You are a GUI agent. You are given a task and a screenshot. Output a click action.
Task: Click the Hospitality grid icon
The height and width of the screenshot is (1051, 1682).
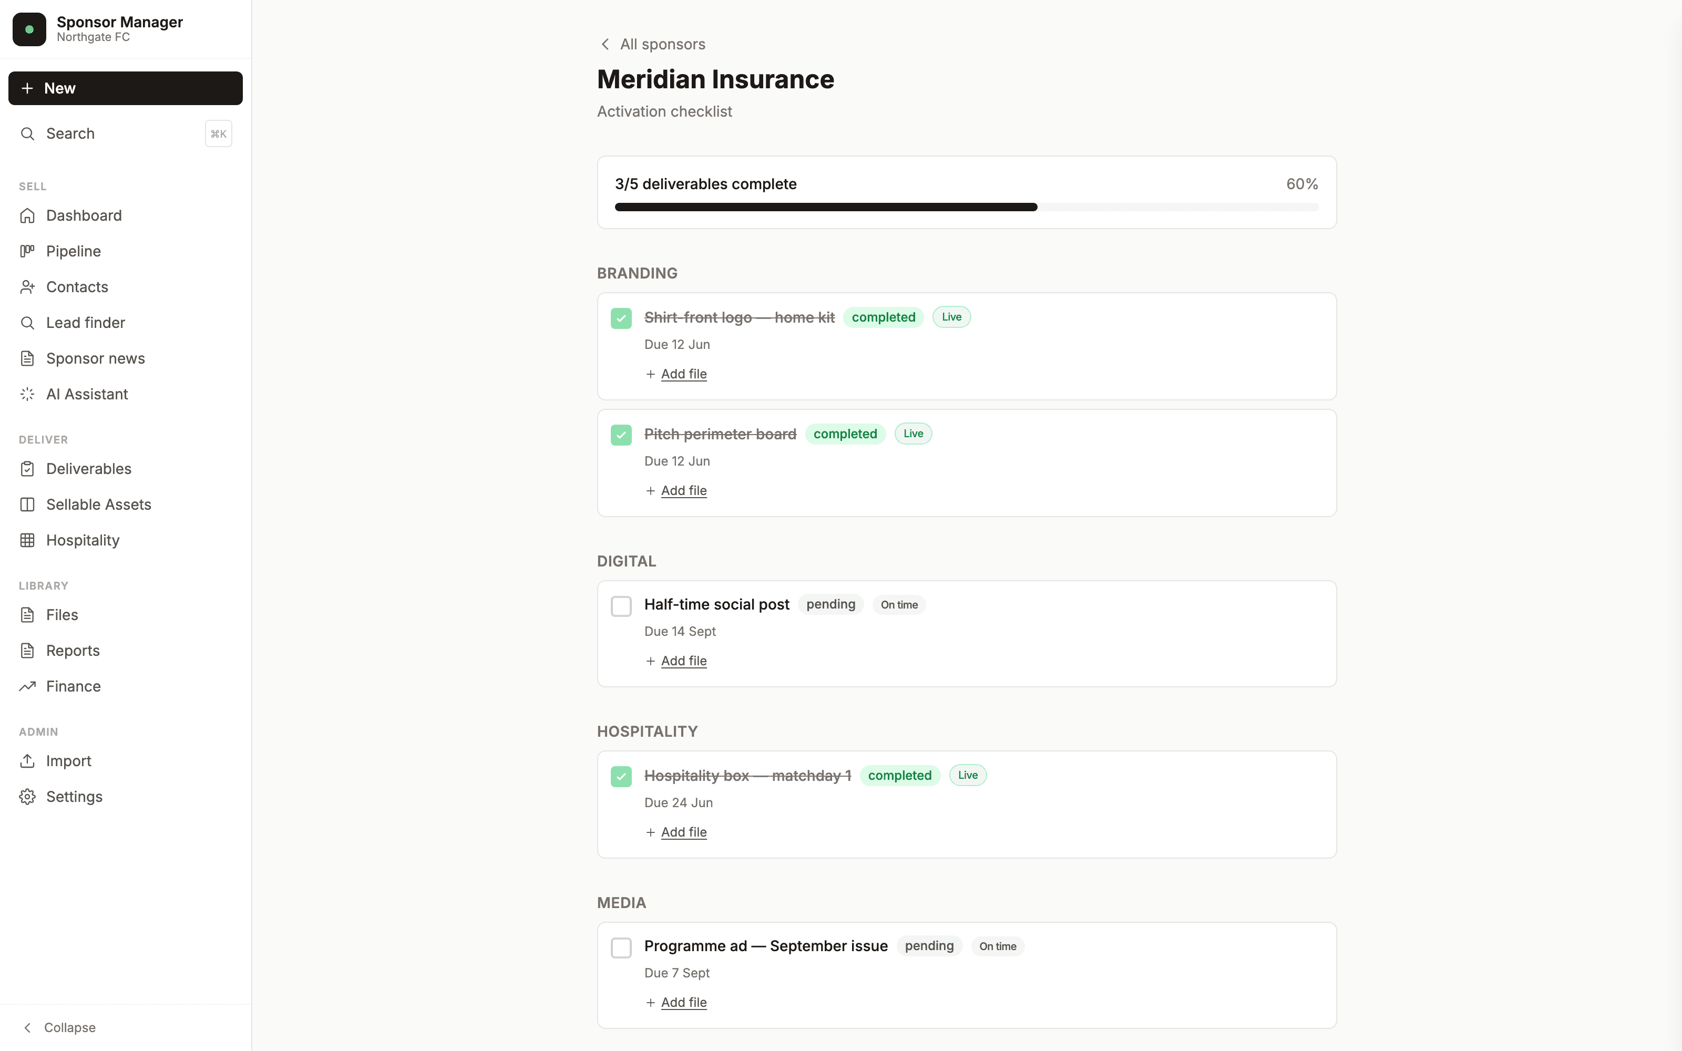tap(27, 540)
